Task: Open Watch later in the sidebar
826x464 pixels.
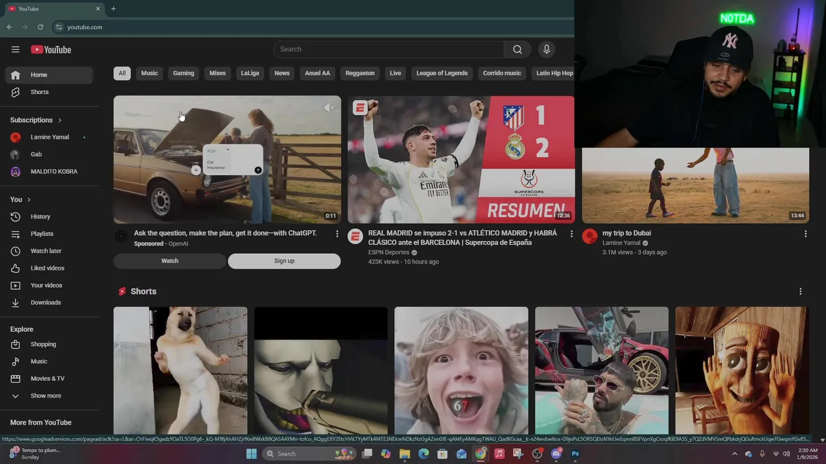Action: coord(49,251)
